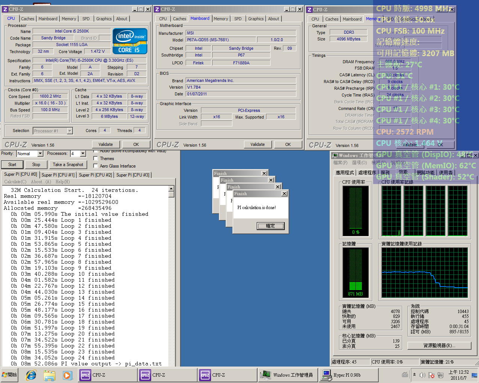Click OK in CPU-Z Mainboard window
The height and width of the screenshot is (383, 479).
288,144
